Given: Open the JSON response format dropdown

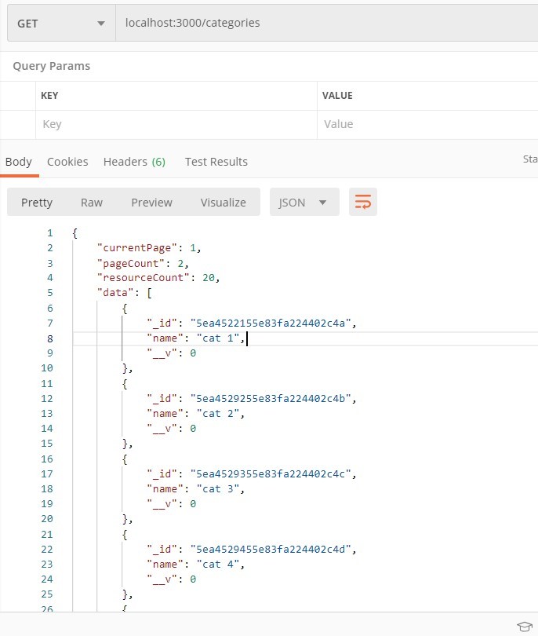Looking at the screenshot, I should point(303,202).
